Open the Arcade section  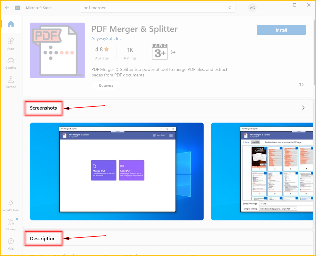pyautogui.click(x=11, y=82)
